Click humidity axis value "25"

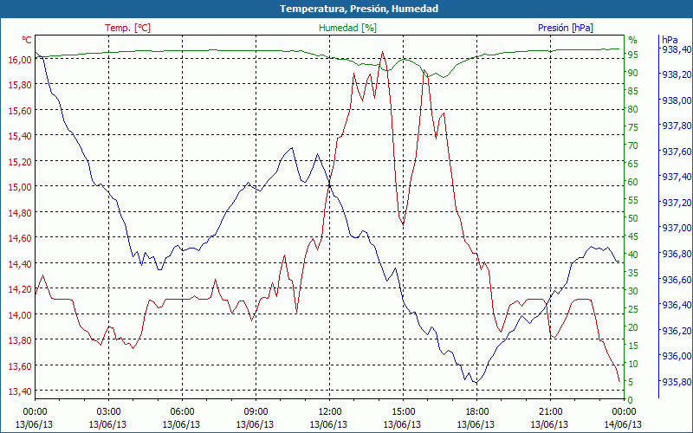[633, 309]
